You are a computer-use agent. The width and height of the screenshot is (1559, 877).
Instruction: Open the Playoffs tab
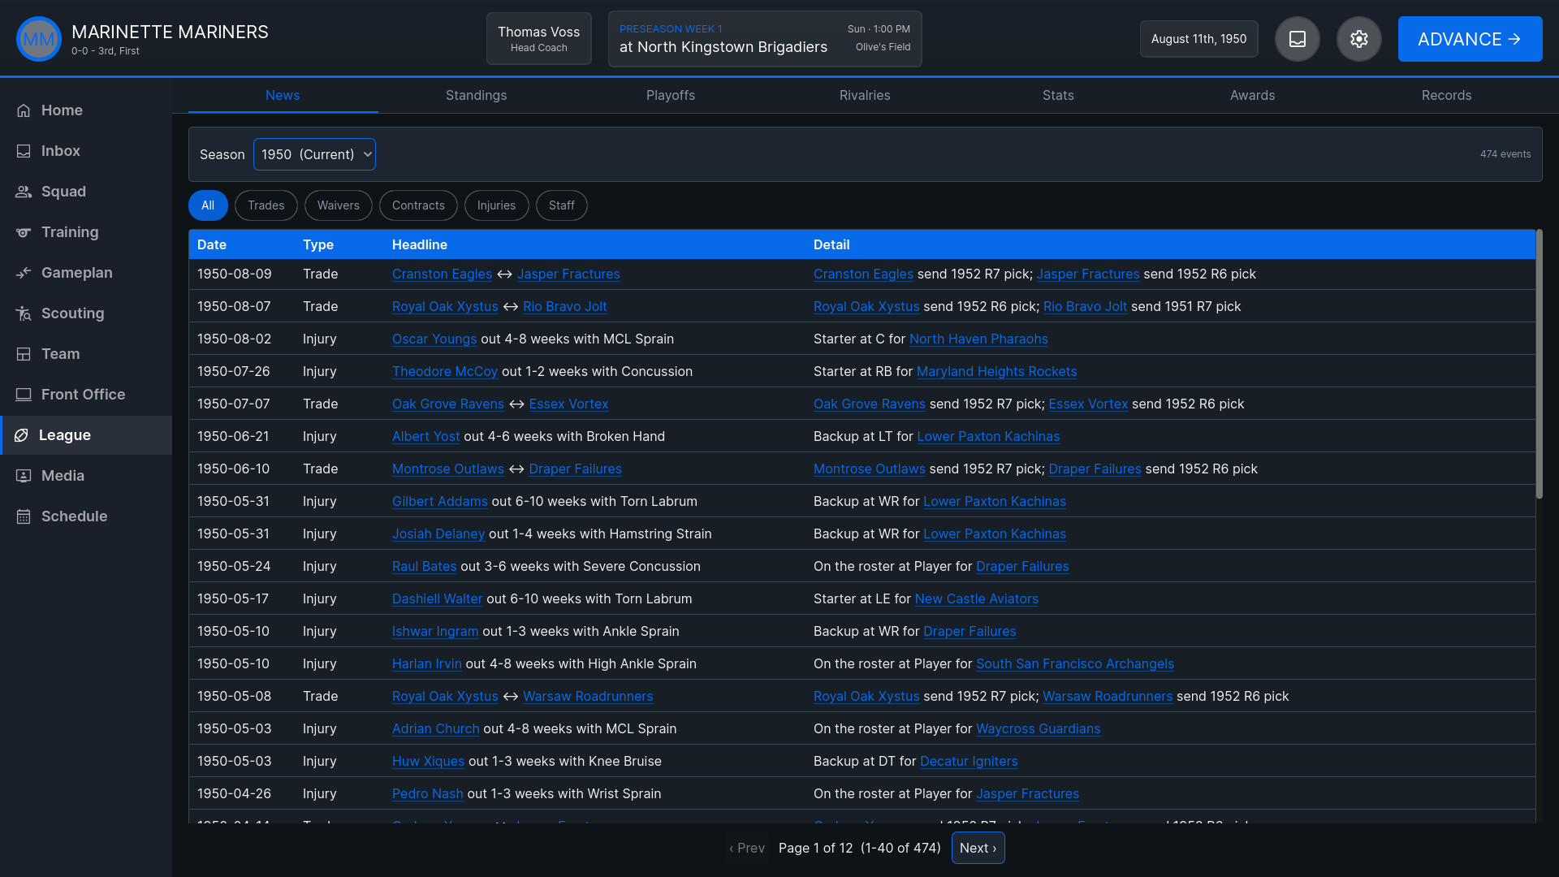(x=671, y=95)
